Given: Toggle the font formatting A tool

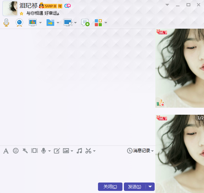Looking at the screenshot, I should 6,151.
